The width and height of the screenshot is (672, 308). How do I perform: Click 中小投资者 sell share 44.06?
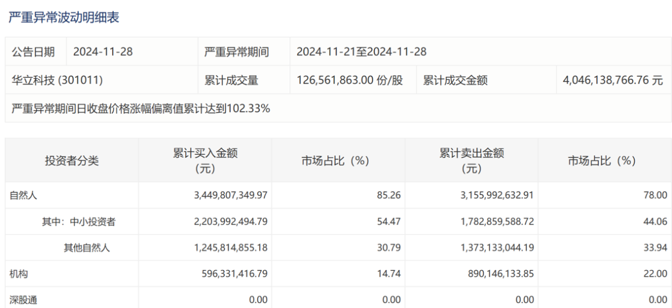[656, 222]
